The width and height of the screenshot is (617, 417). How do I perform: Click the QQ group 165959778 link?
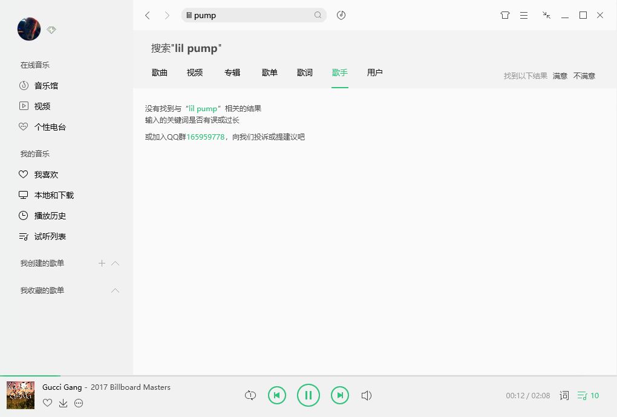click(x=205, y=137)
